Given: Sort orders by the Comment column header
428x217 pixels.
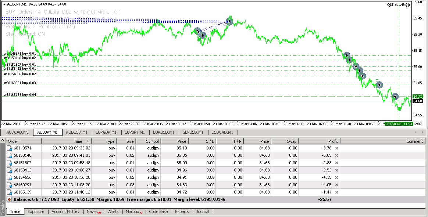Looking at the screenshot, I should [382, 141].
